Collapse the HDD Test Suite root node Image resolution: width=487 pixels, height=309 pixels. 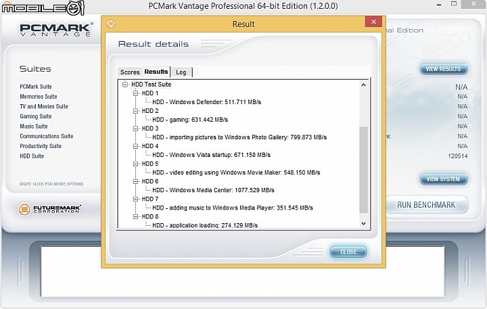coord(125,85)
